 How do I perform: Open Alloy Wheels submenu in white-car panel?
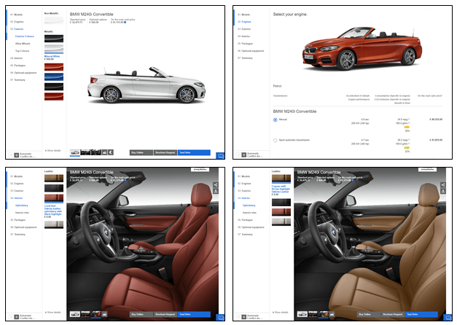click(x=23, y=44)
